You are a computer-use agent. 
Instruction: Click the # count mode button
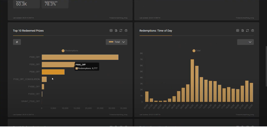pyautogui.click(x=17, y=42)
